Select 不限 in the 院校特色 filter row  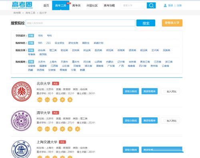31,43
